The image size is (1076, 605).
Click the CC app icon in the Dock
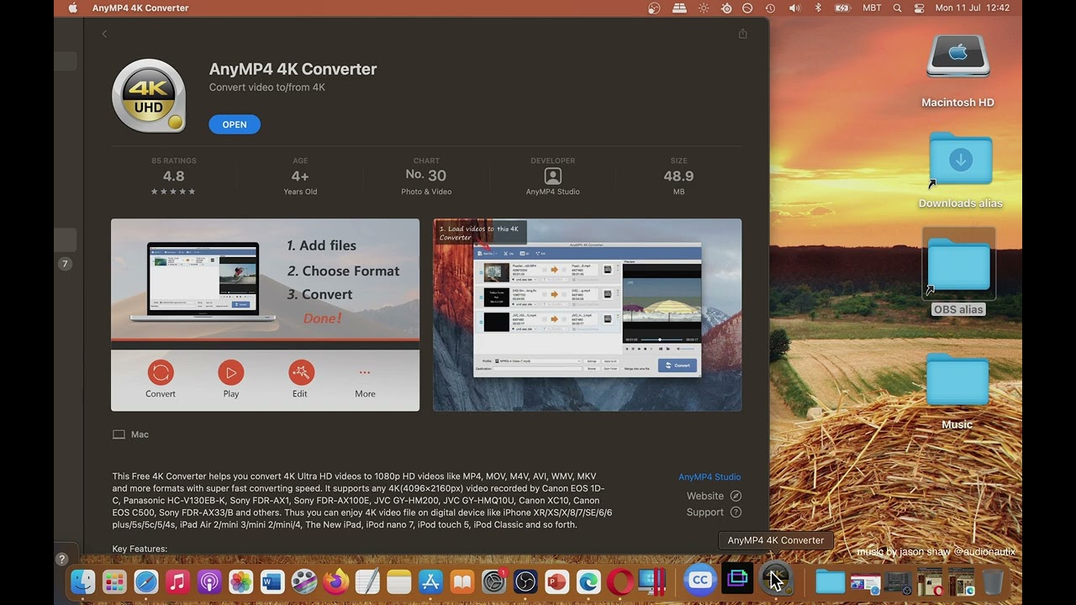click(x=699, y=580)
